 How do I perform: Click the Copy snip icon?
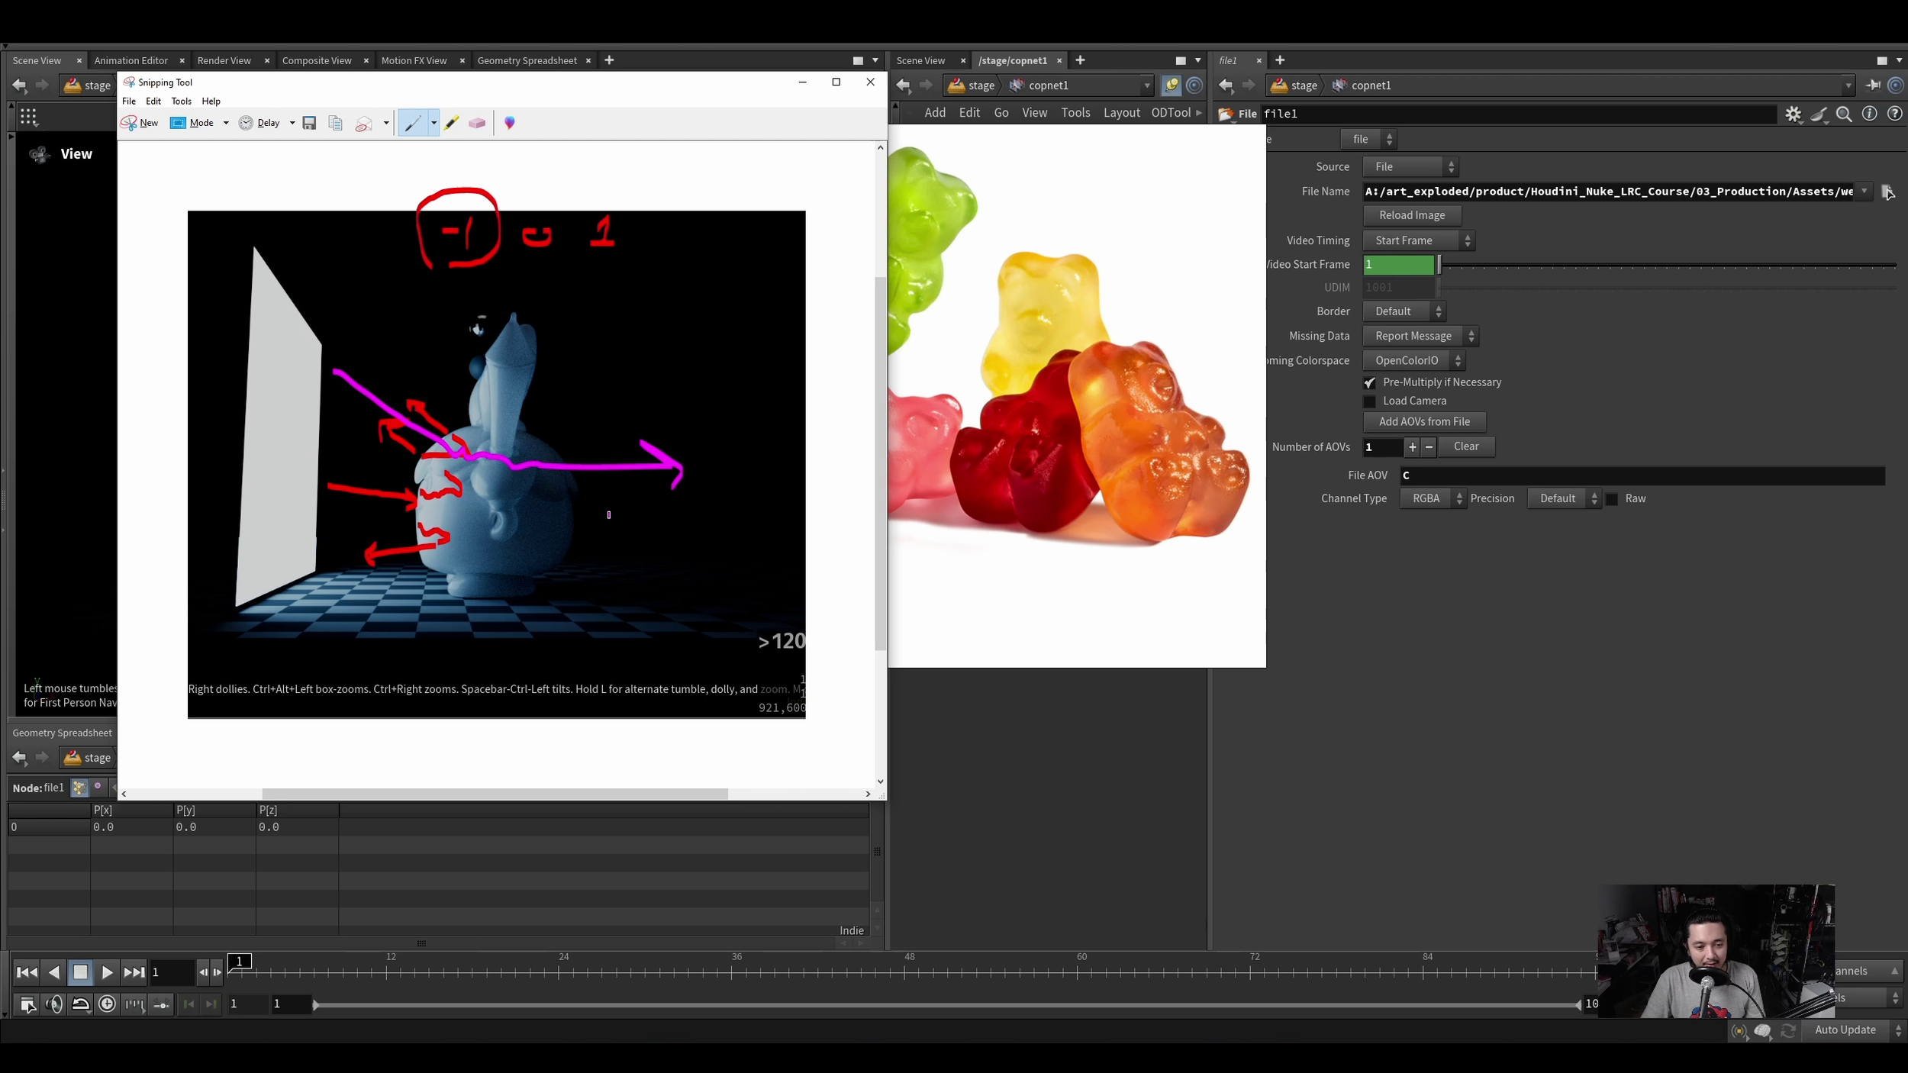click(335, 123)
